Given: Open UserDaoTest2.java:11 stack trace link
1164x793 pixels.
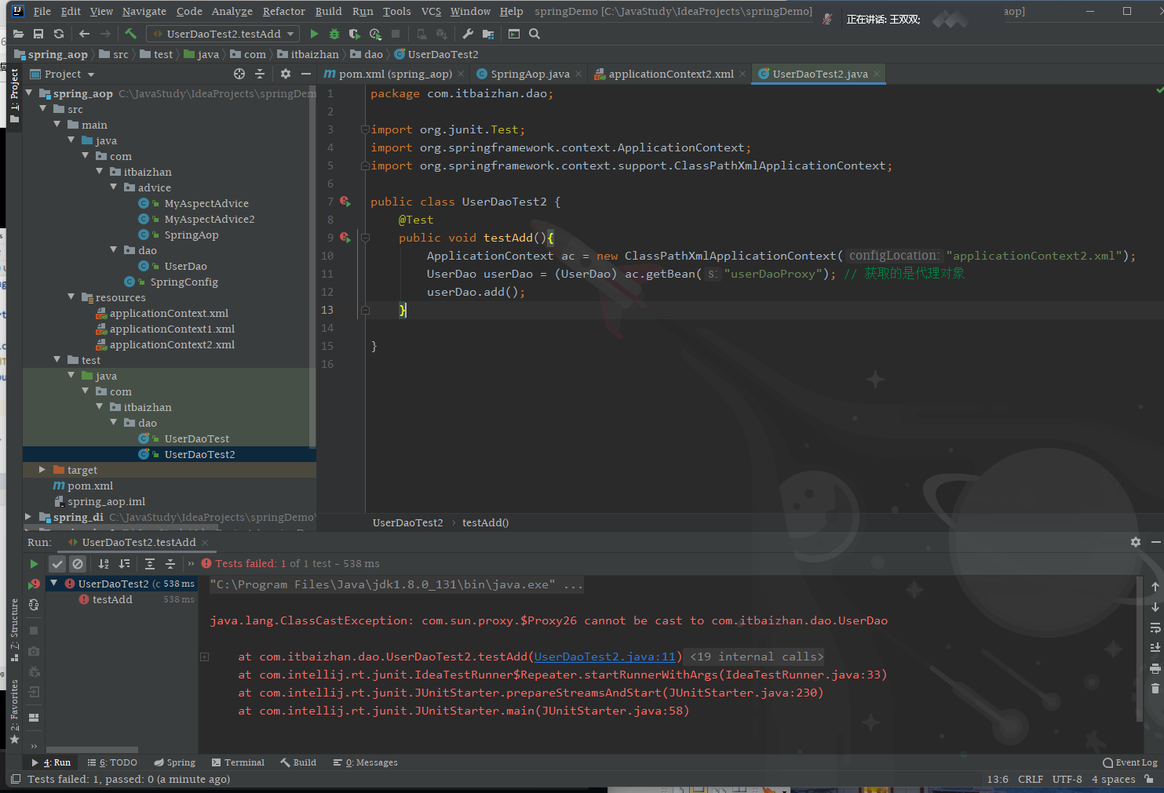Looking at the screenshot, I should (604, 657).
